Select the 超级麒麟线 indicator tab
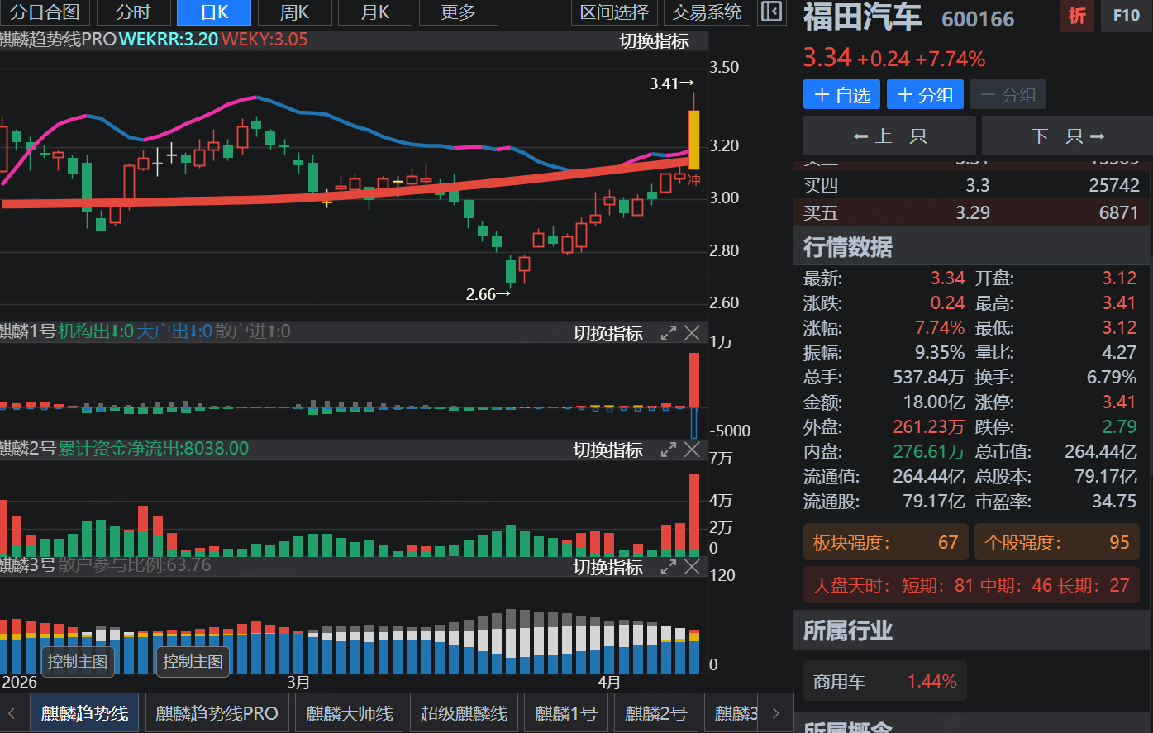The width and height of the screenshot is (1153, 733). [464, 713]
